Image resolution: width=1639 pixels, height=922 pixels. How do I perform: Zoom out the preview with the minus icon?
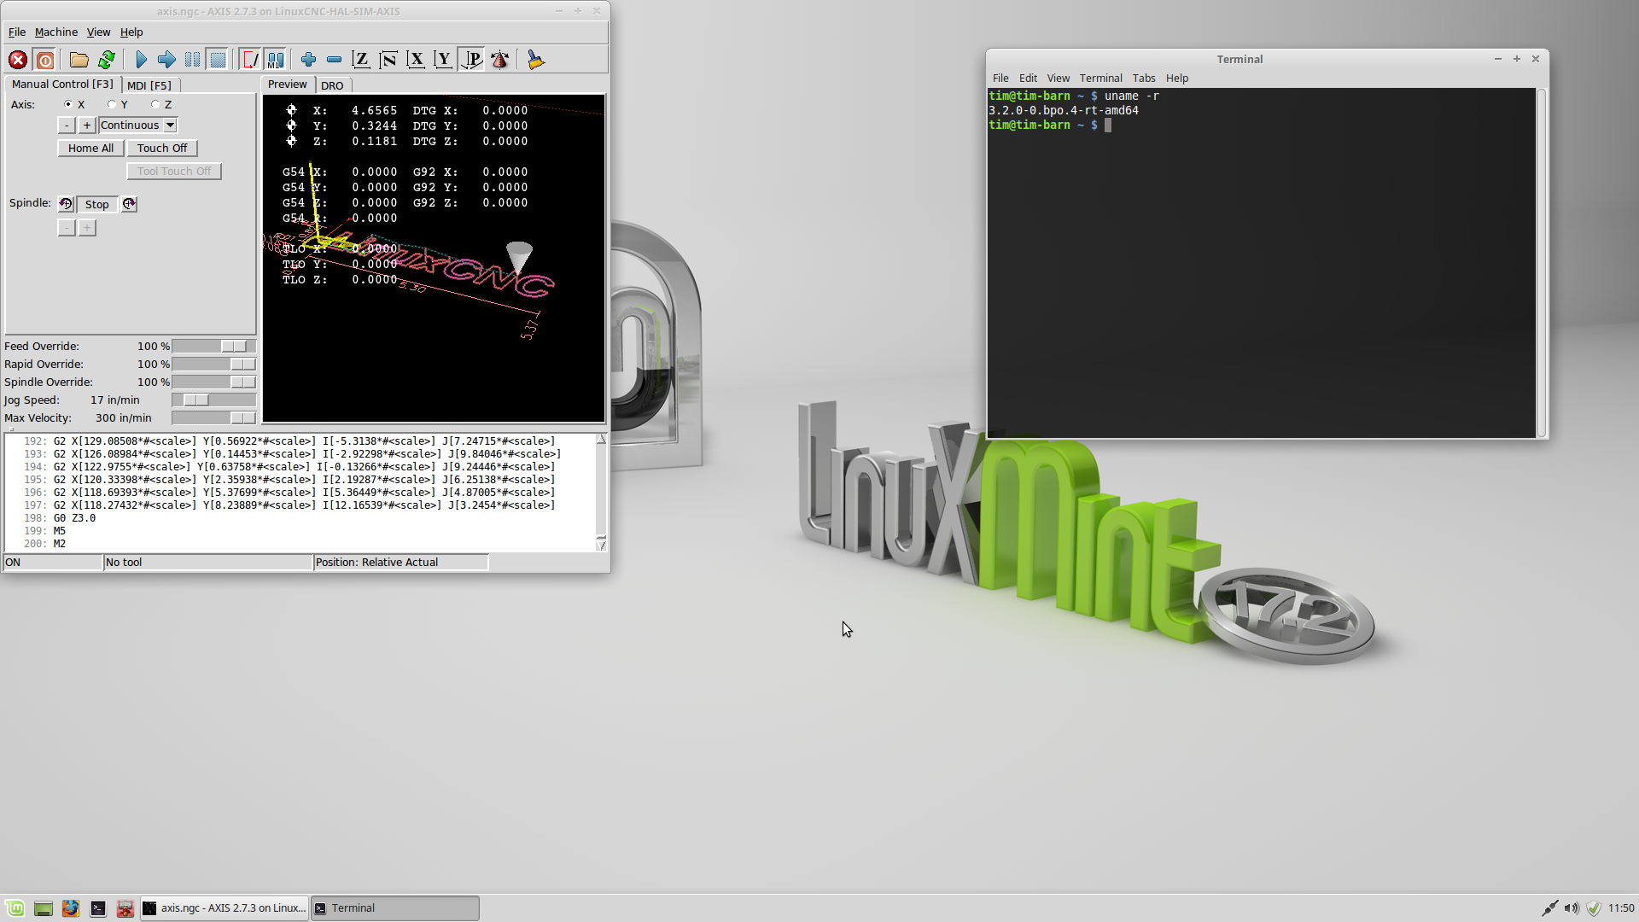click(x=334, y=60)
